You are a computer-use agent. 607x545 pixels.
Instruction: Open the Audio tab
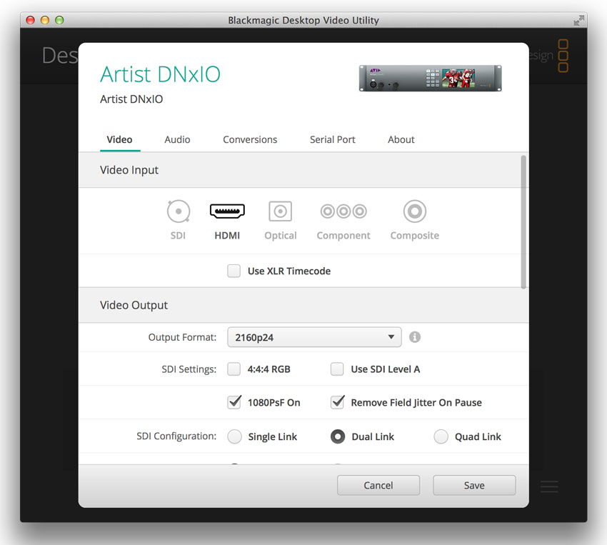coord(177,140)
